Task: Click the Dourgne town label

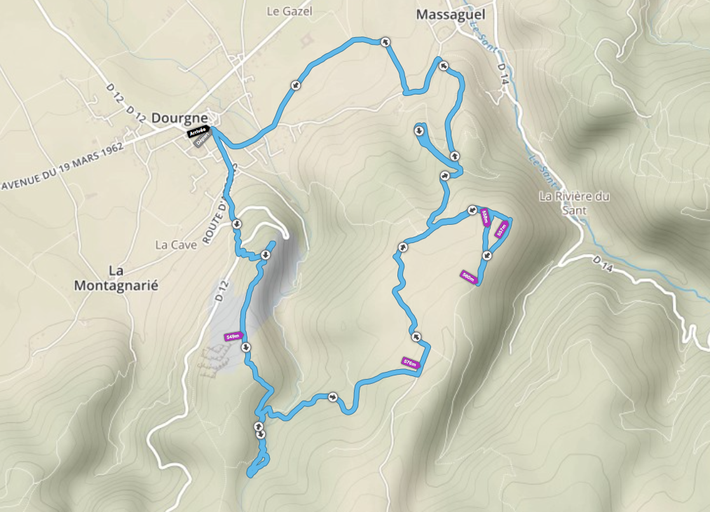Action: 179,118
